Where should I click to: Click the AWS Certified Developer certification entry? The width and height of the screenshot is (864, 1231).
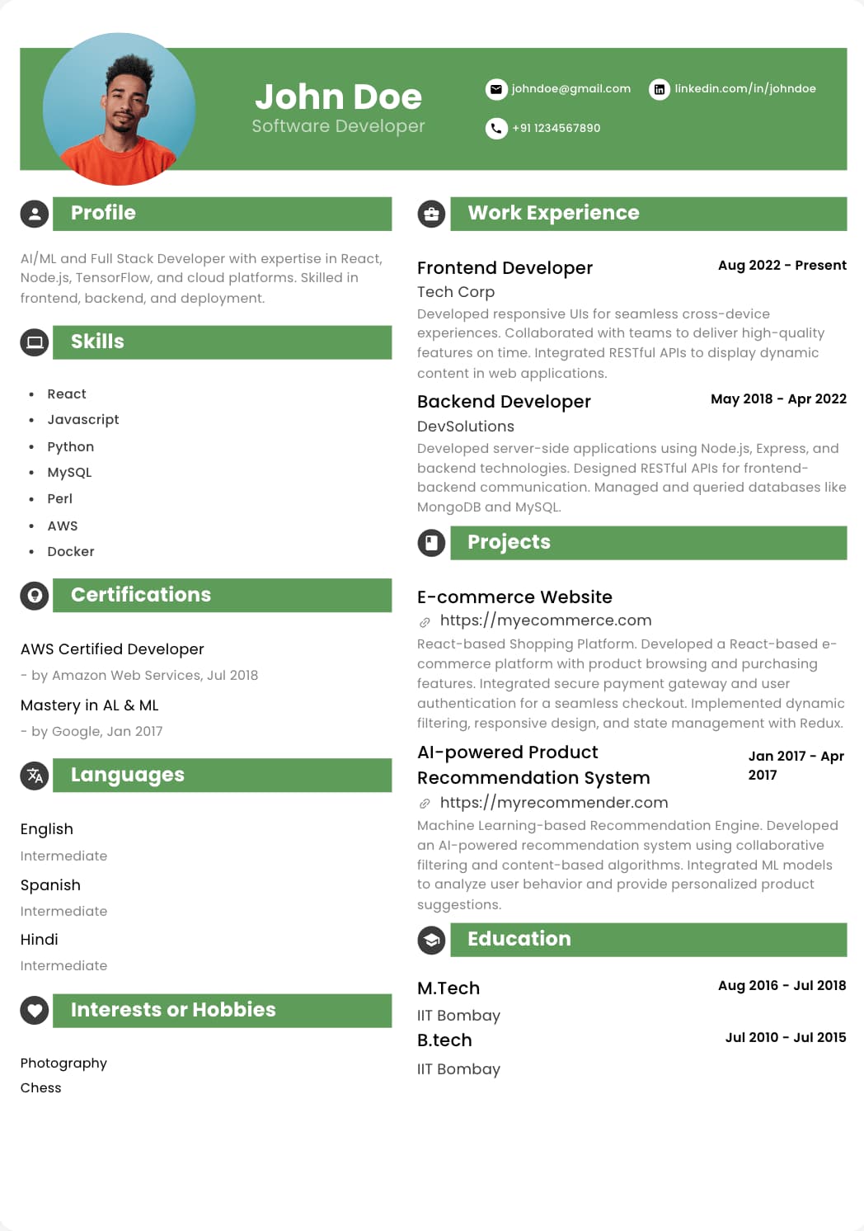(112, 649)
